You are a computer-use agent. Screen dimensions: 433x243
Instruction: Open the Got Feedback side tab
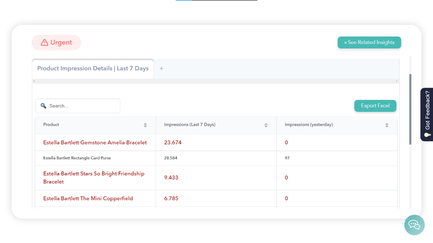tap(427, 114)
